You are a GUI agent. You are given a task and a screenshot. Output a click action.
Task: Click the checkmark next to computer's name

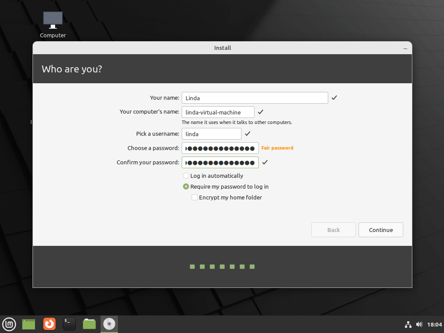click(x=261, y=111)
